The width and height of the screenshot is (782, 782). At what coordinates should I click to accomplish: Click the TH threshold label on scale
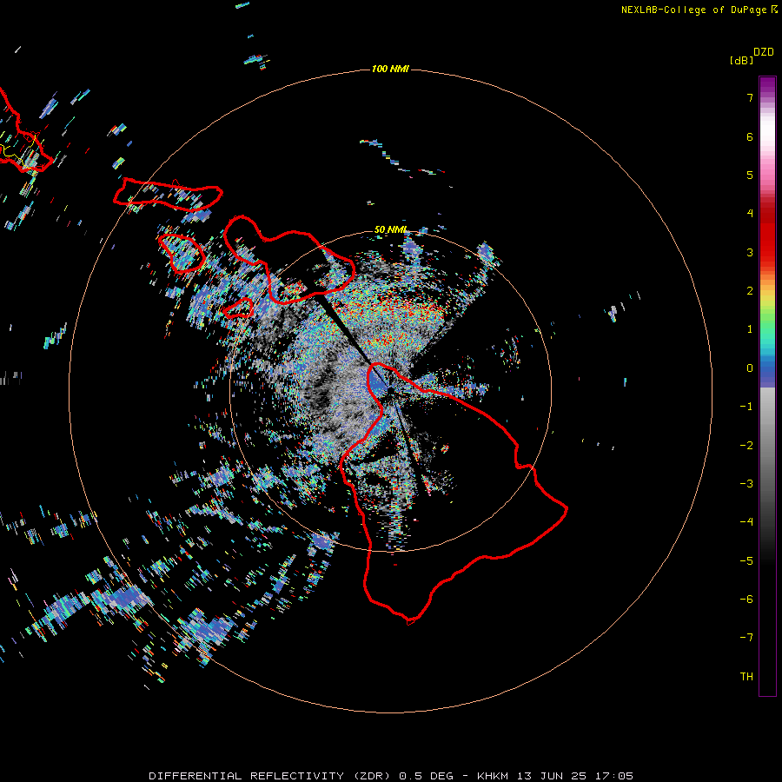(x=746, y=677)
